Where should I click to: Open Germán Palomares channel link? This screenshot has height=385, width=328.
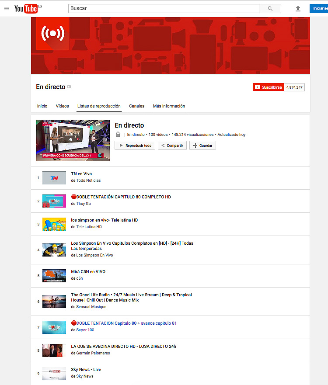(x=93, y=353)
